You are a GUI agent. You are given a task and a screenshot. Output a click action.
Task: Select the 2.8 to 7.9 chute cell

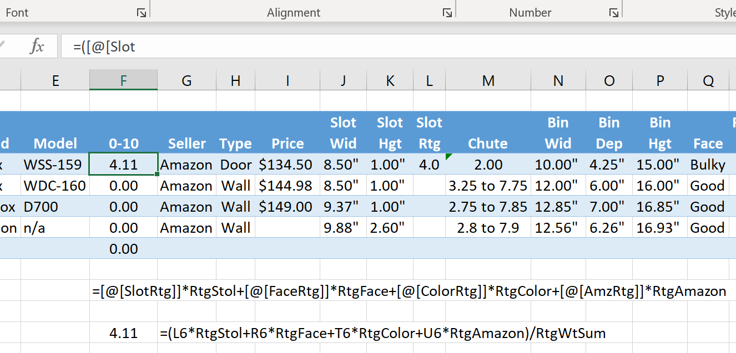(488, 228)
